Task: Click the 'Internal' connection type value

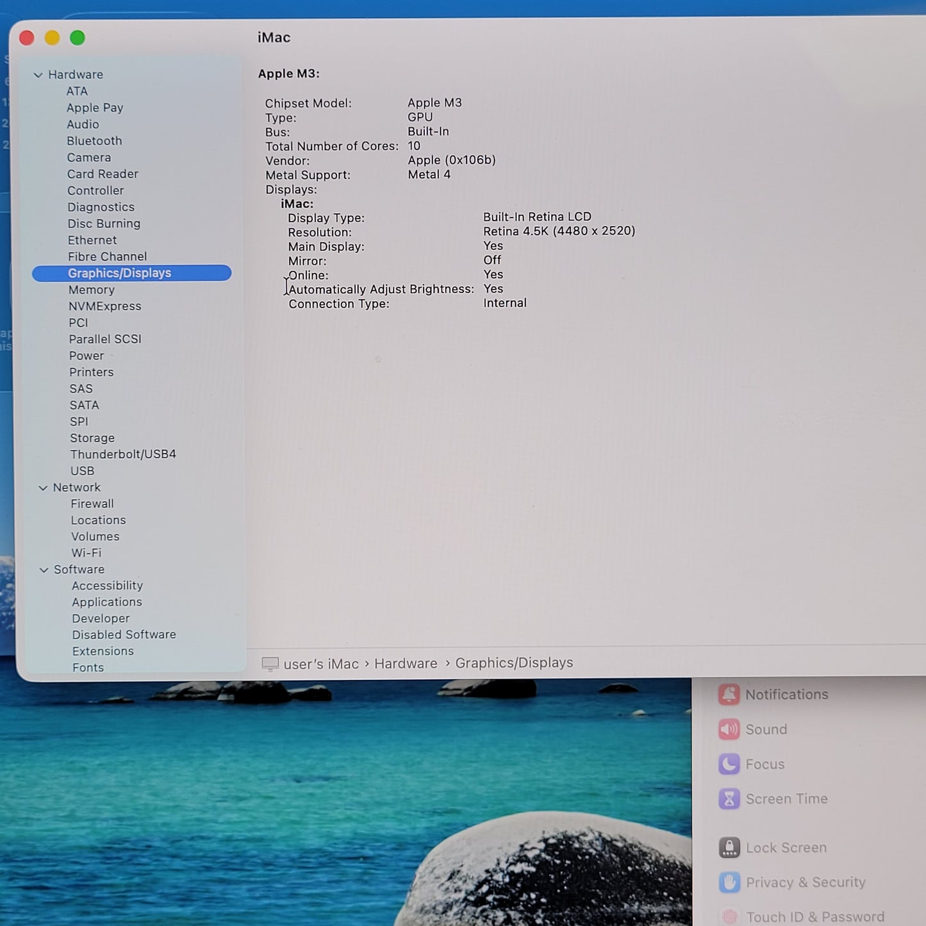Action: click(x=505, y=303)
